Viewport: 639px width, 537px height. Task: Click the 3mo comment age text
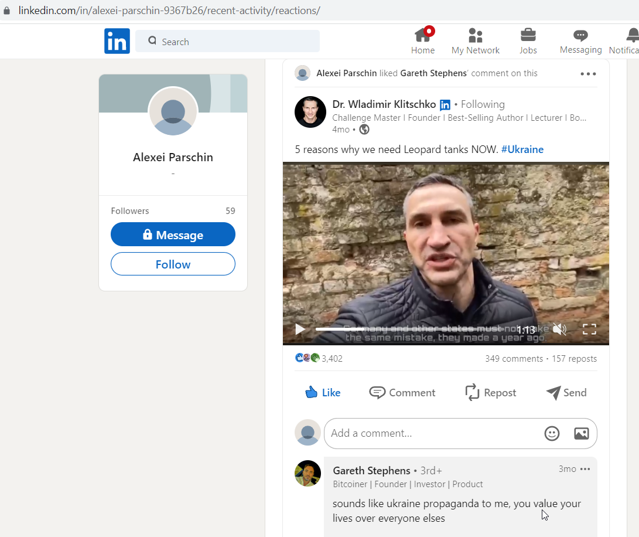pos(568,469)
